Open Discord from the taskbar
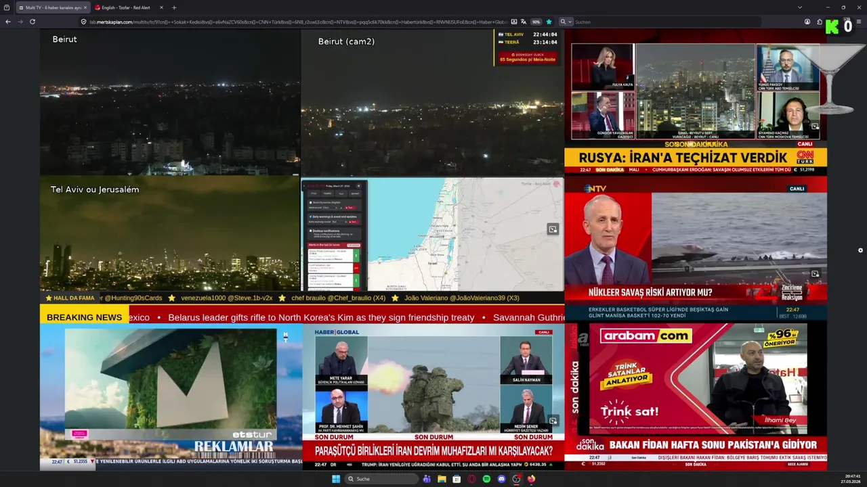867x487 pixels. tap(501, 479)
